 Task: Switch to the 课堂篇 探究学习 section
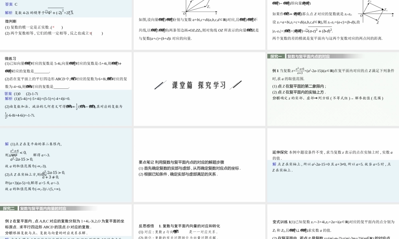(x=199, y=84)
